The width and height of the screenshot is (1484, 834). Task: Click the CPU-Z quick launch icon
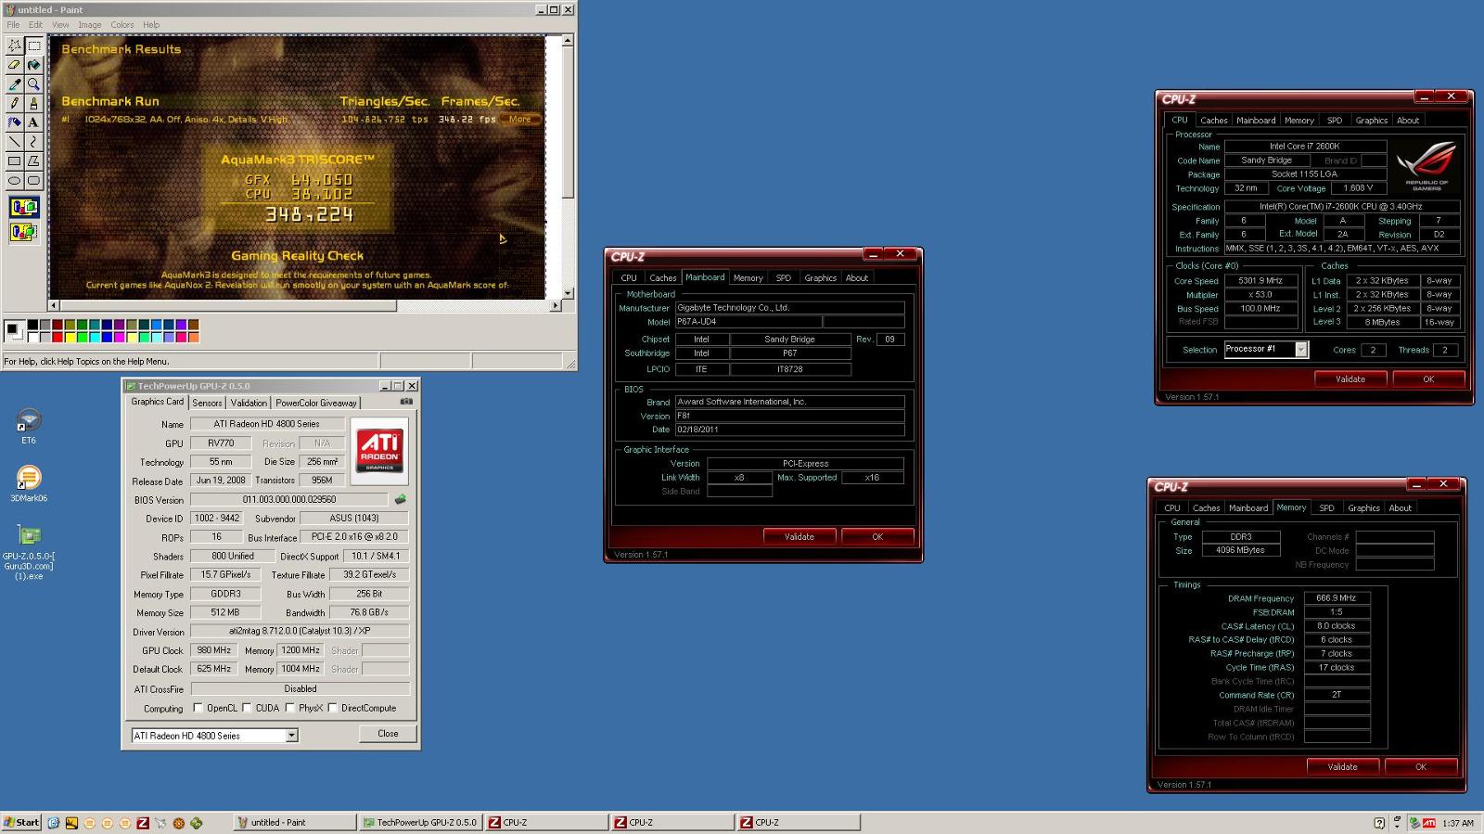pyautogui.click(x=143, y=823)
